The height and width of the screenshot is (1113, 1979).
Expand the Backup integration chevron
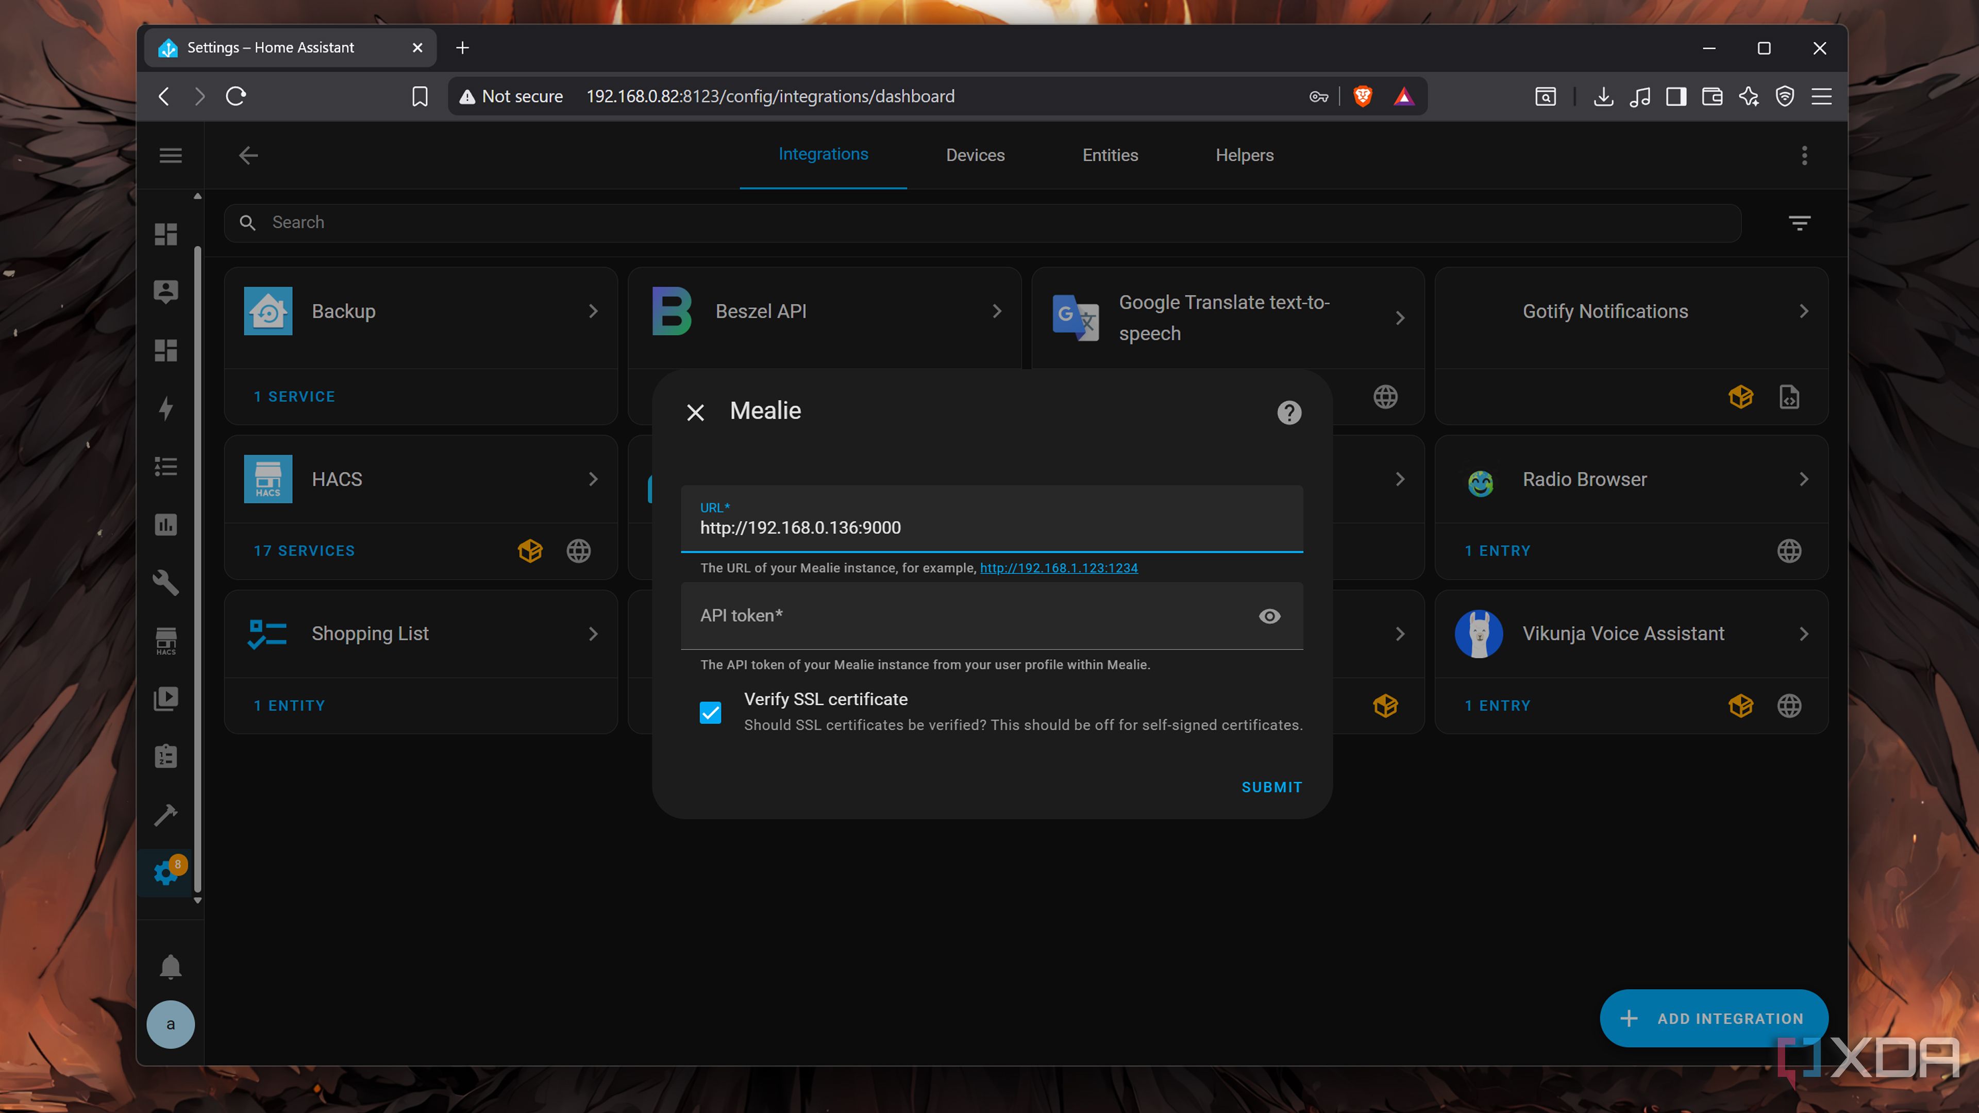pos(593,311)
